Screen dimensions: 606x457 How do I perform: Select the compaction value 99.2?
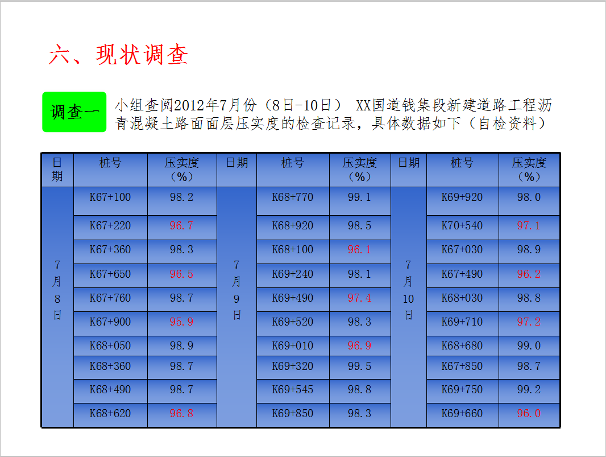(x=529, y=390)
